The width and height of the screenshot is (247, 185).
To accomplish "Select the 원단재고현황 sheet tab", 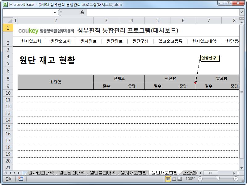I will pyautogui.click(x=165, y=173).
